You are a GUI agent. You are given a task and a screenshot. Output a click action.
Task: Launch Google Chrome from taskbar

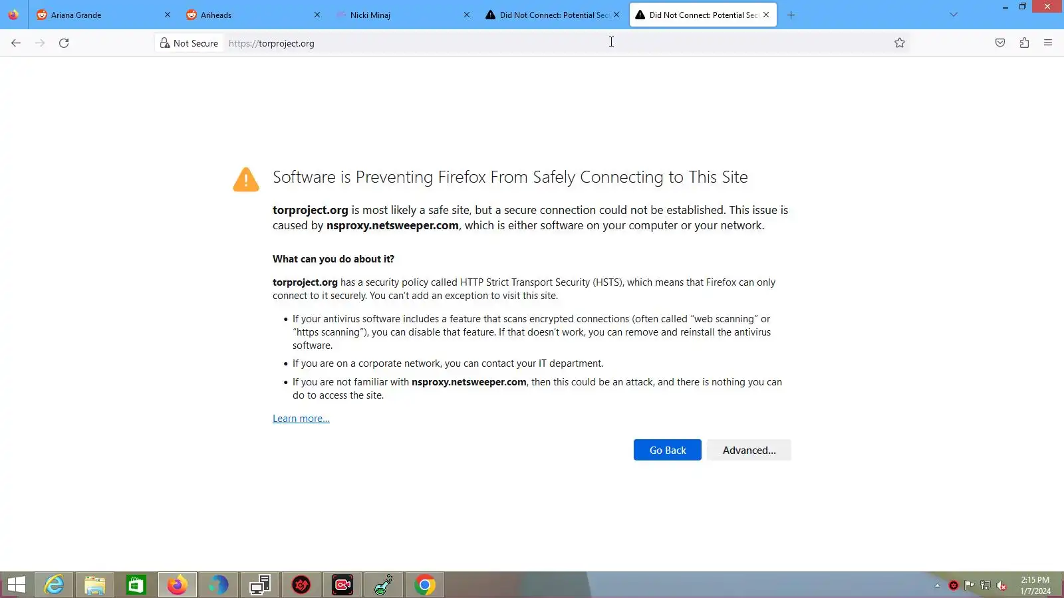click(425, 585)
